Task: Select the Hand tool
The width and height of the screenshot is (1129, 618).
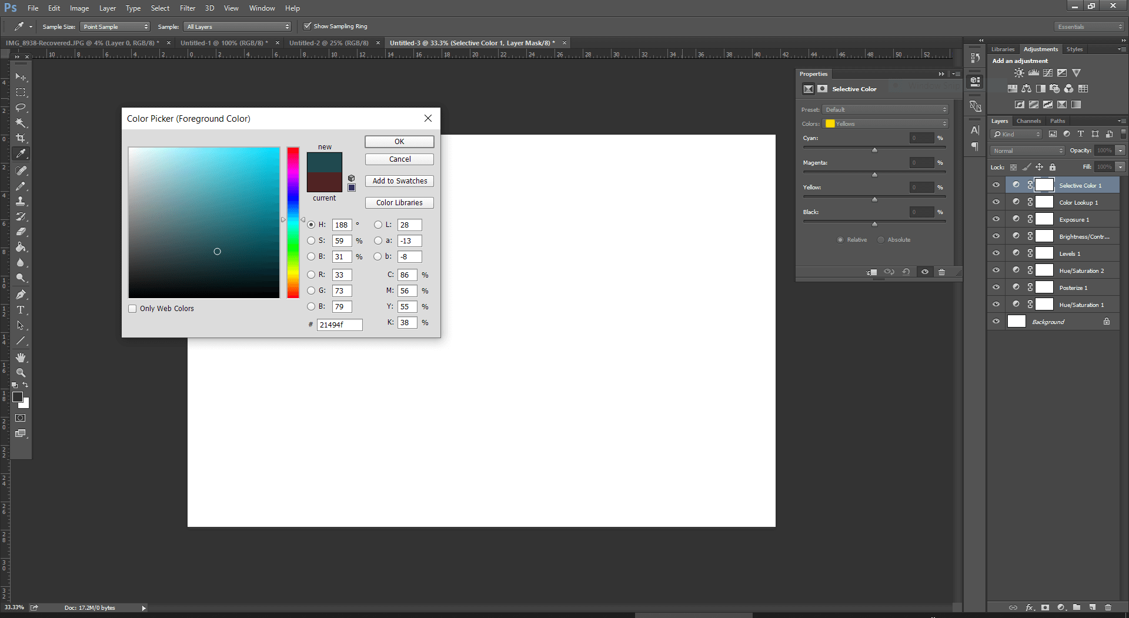Action: tap(21, 358)
